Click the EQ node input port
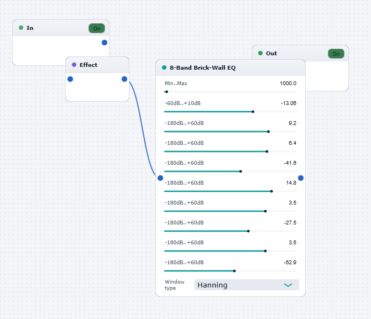Image resolution: width=371 pixels, height=319 pixels. pos(160,178)
